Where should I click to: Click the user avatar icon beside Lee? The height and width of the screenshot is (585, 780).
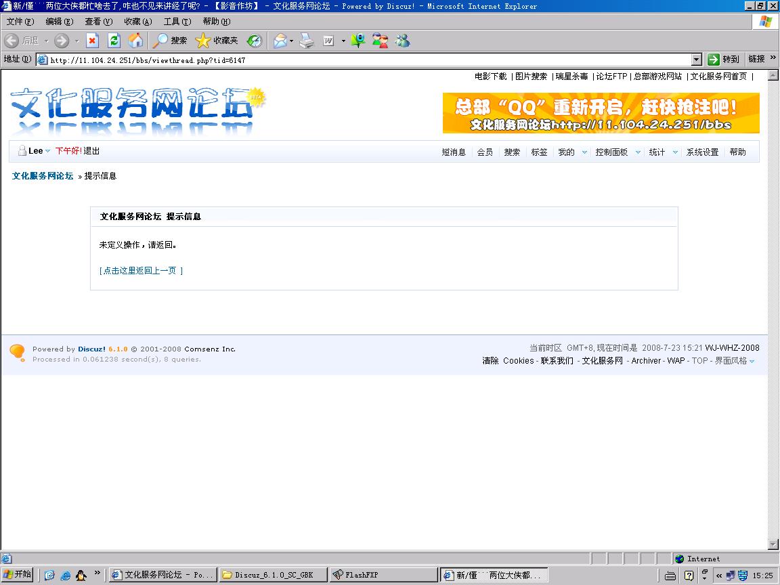(22, 151)
